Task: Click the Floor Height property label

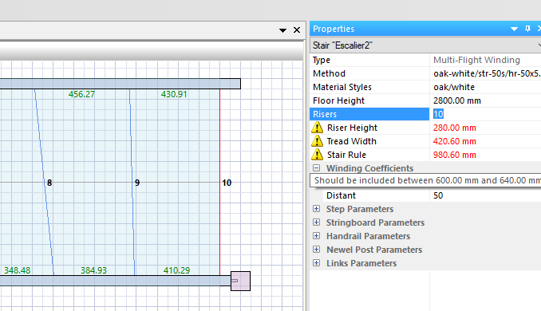Action: click(x=338, y=100)
